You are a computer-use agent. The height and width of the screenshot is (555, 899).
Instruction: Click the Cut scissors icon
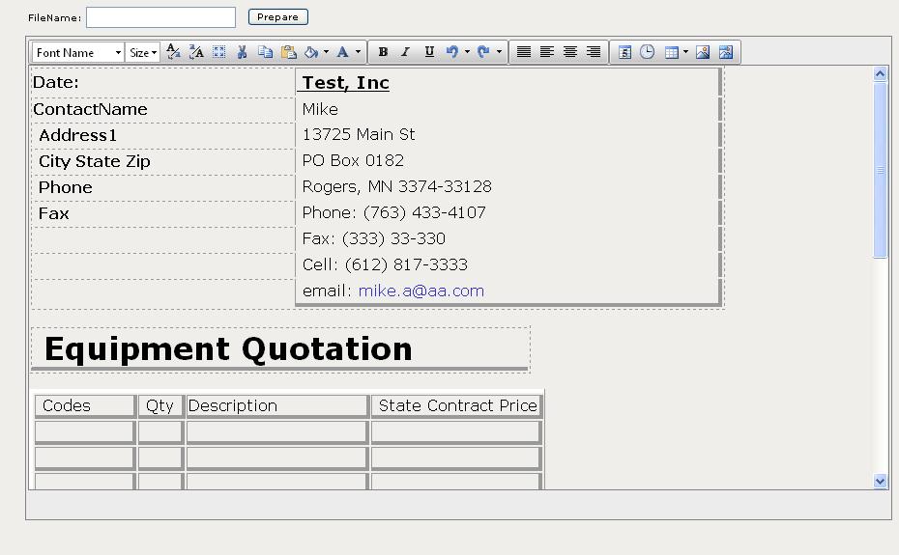coord(242,52)
